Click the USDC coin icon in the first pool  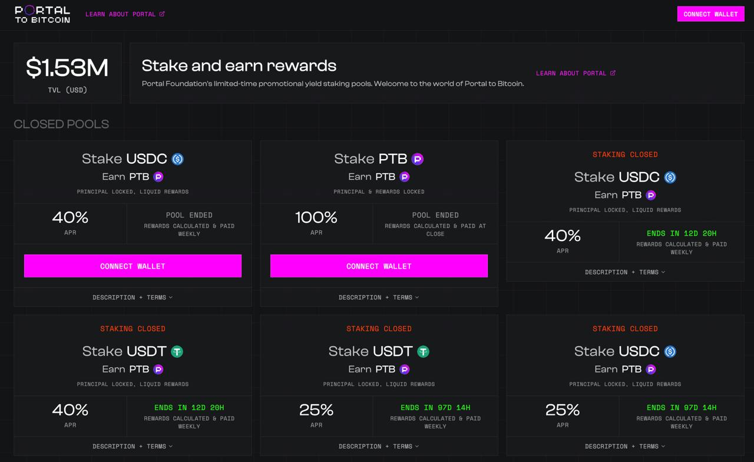coord(177,159)
